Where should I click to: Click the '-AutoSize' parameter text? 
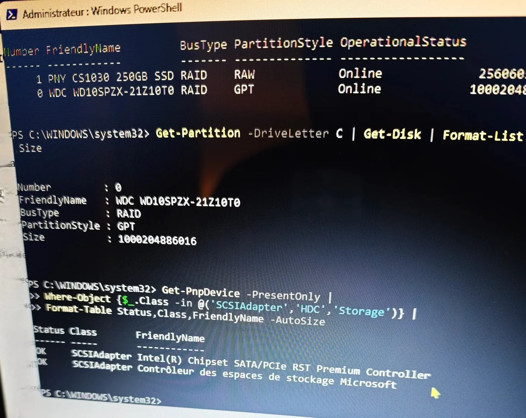pyautogui.click(x=298, y=321)
